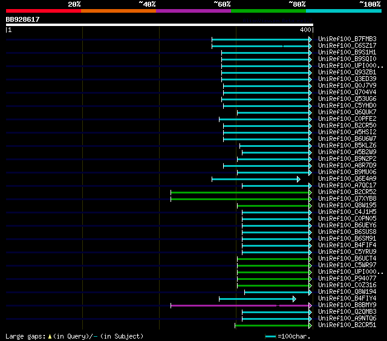Click the green alignment bar for B2CR52
Screen dimensions: 387x341
coord(240,192)
